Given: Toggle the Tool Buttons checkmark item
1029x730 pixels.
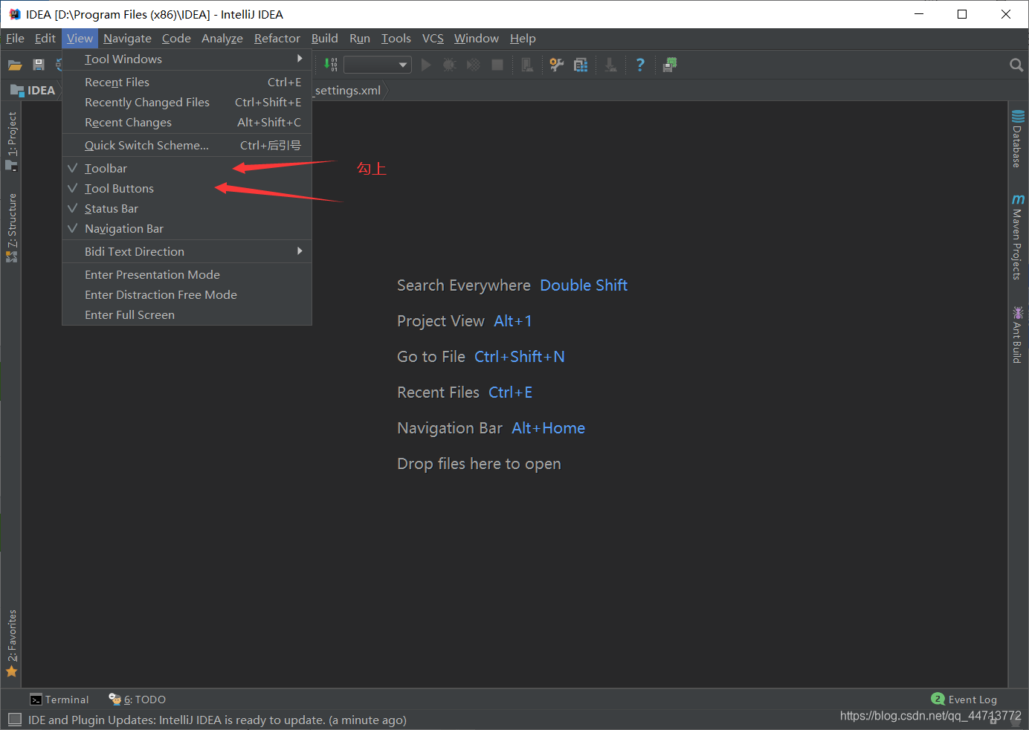Looking at the screenshot, I should pyautogui.click(x=187, y=189).
